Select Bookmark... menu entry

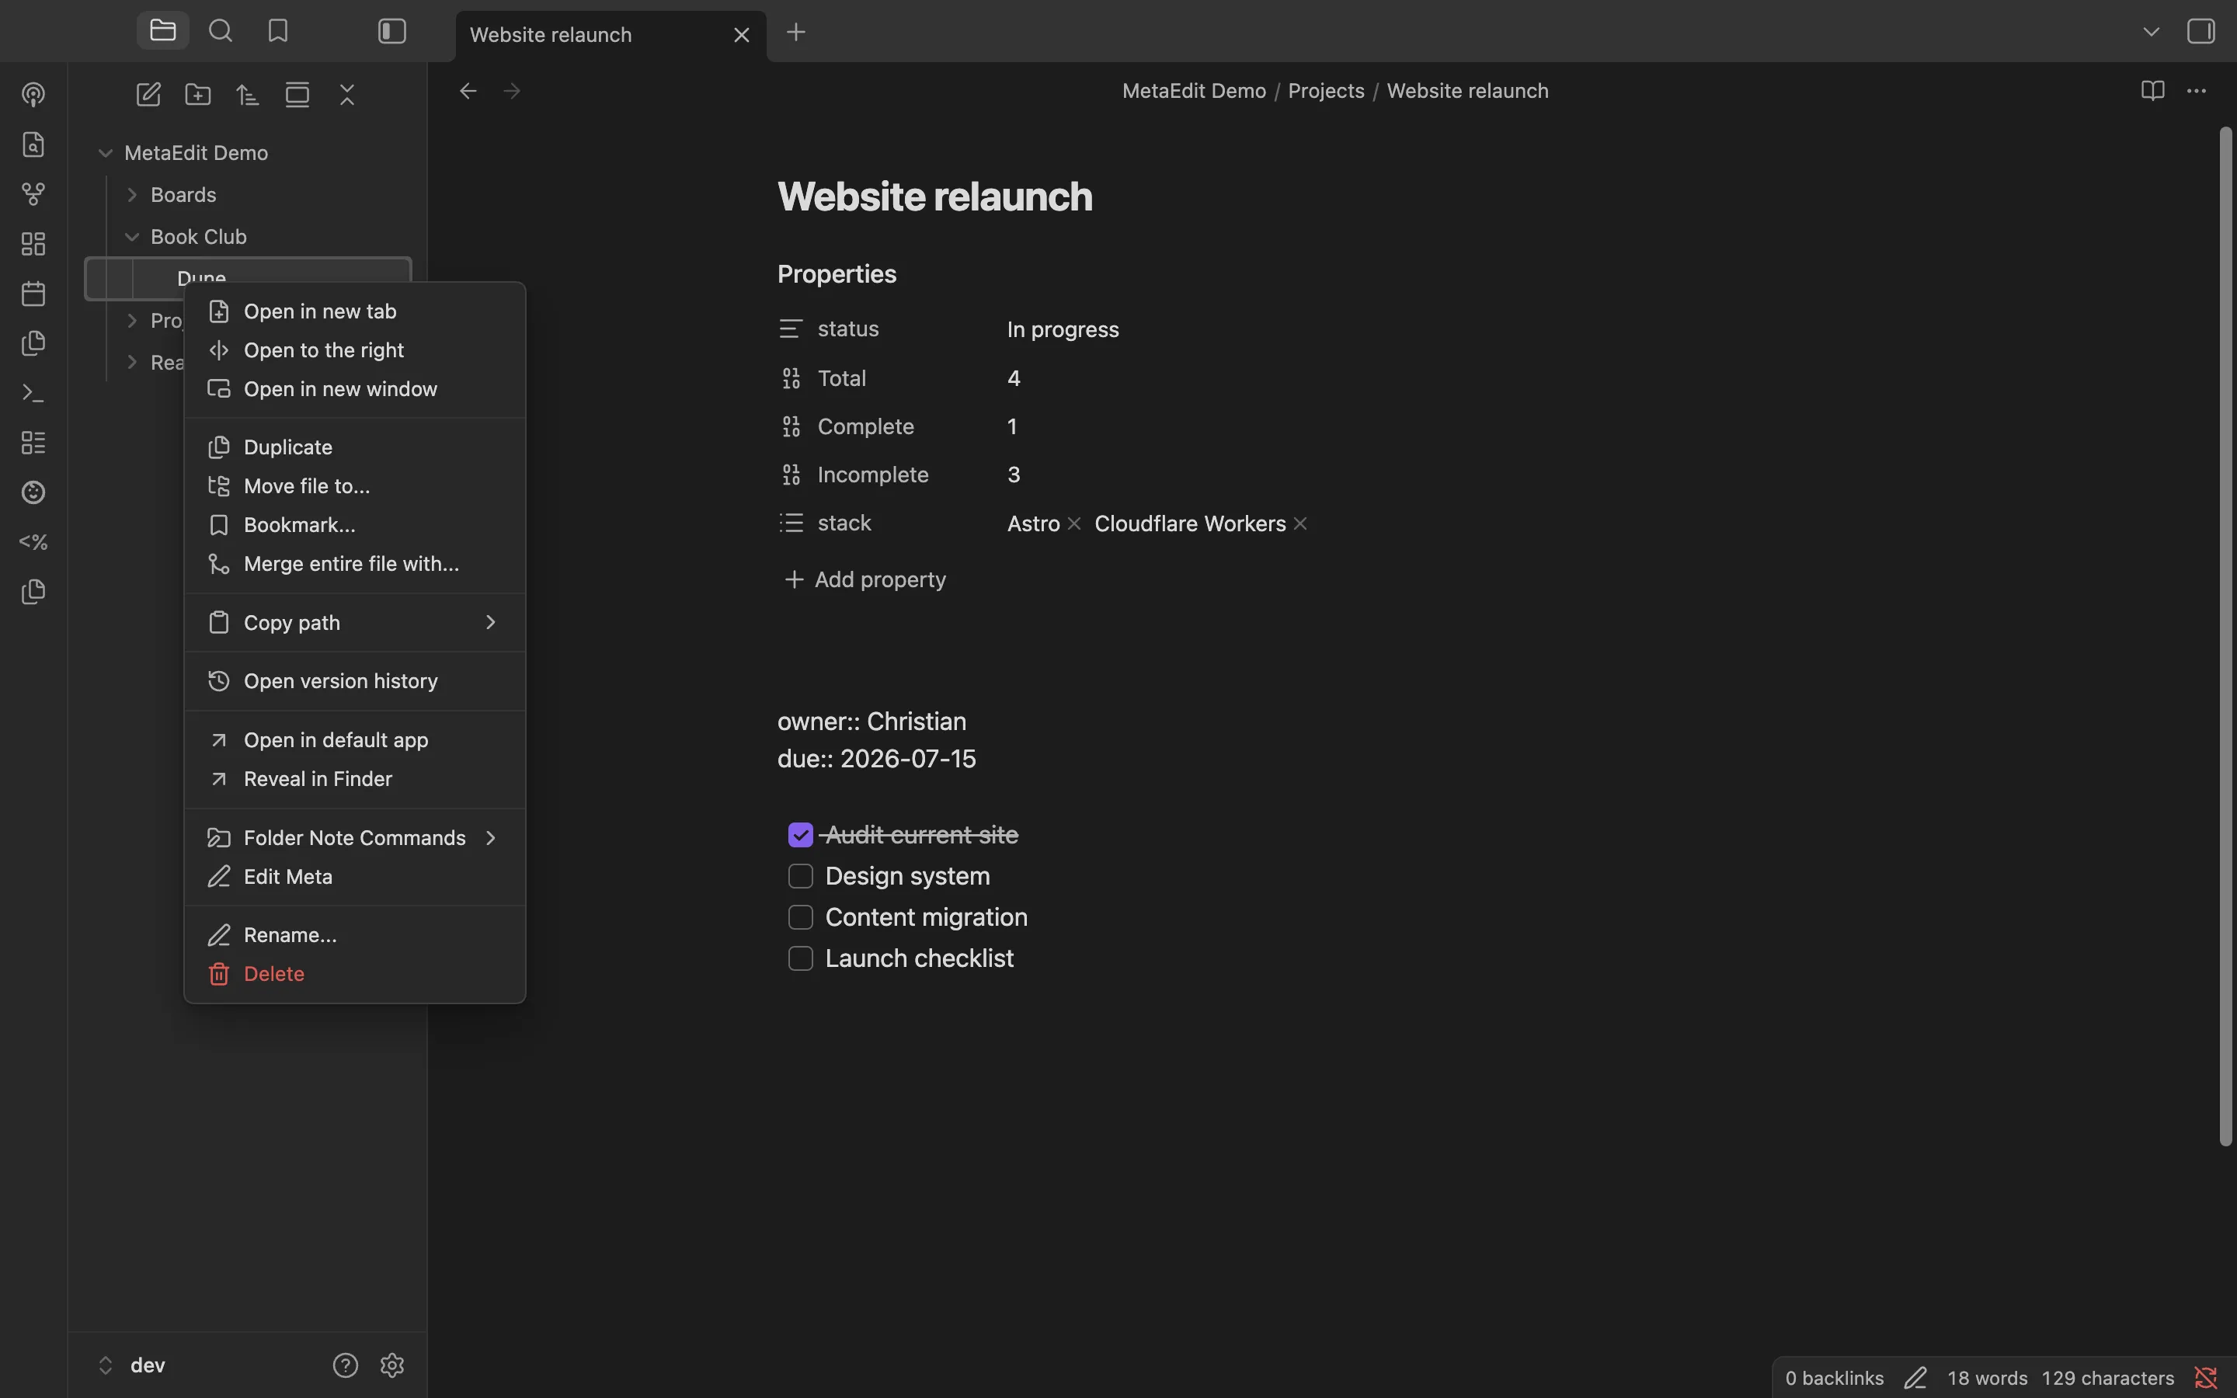point(355,525)
